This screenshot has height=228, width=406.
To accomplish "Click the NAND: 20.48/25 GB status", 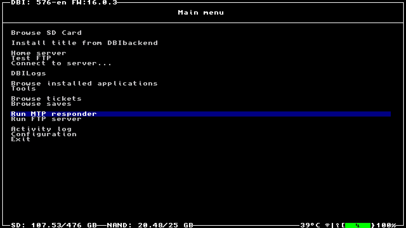I will 150,225.
